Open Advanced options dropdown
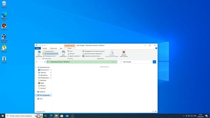The height and width of the screenshot is (118, 210). click(93, 54)
